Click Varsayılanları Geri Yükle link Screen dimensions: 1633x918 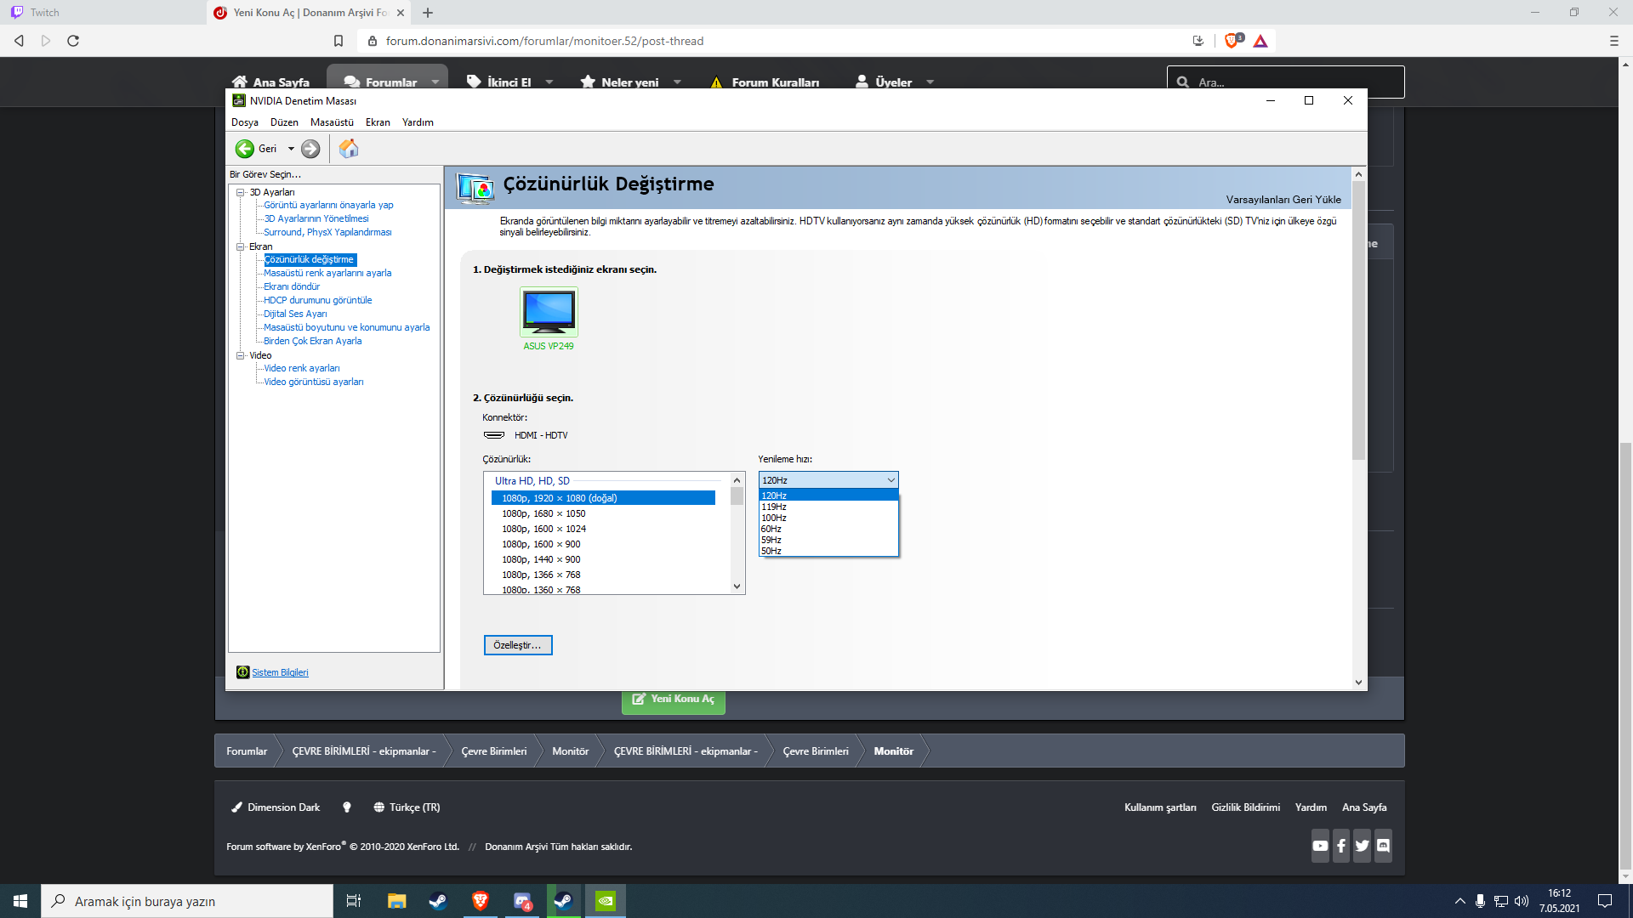[x=1283, y=200]
